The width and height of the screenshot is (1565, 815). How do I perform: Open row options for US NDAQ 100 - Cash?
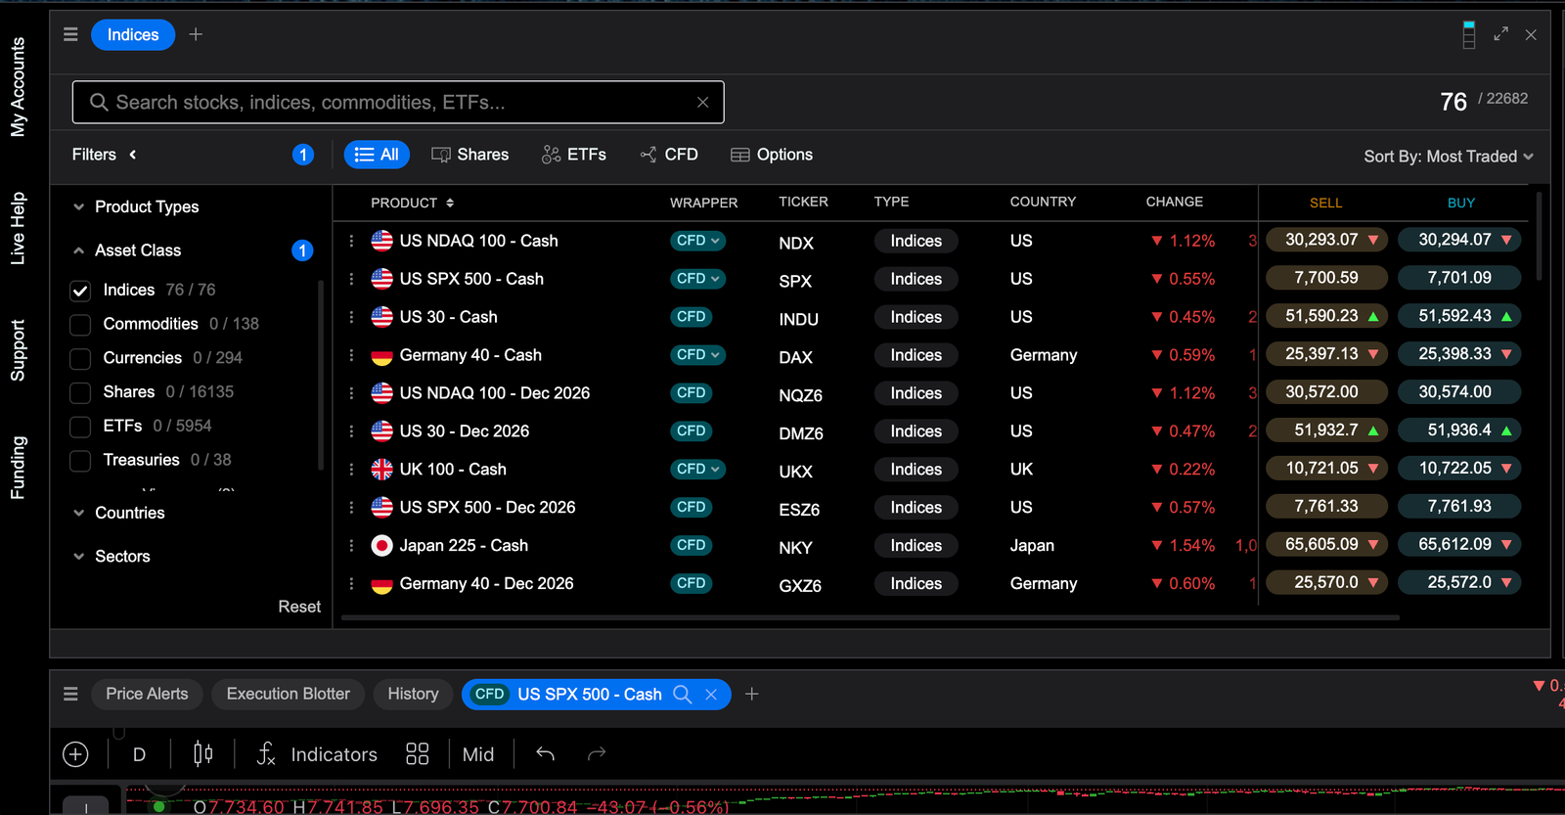(351, 241)
